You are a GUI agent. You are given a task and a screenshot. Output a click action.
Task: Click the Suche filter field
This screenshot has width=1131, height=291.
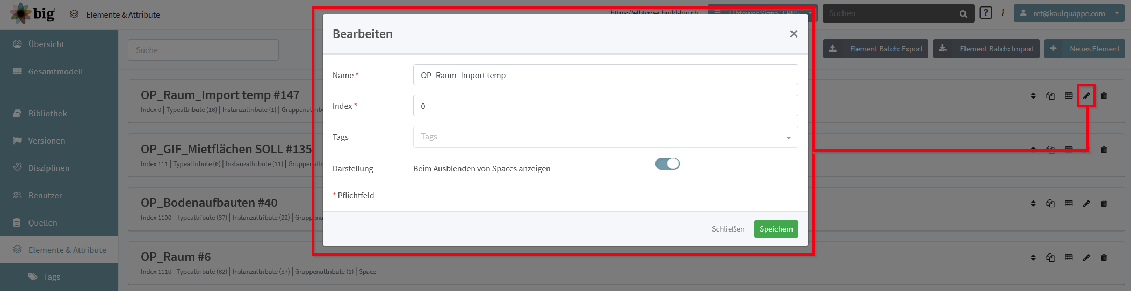tap(203, 50)
